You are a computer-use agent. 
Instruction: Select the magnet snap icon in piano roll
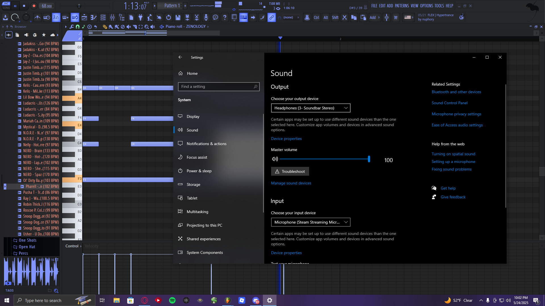77,27
